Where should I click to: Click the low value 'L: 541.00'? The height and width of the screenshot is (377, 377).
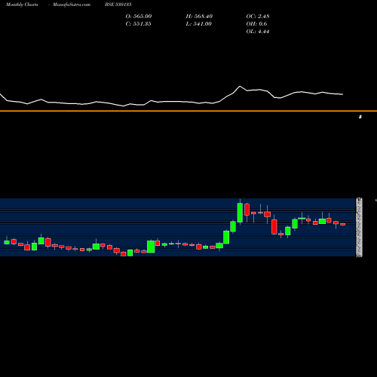pyautogui.click(x=199, y=24)
